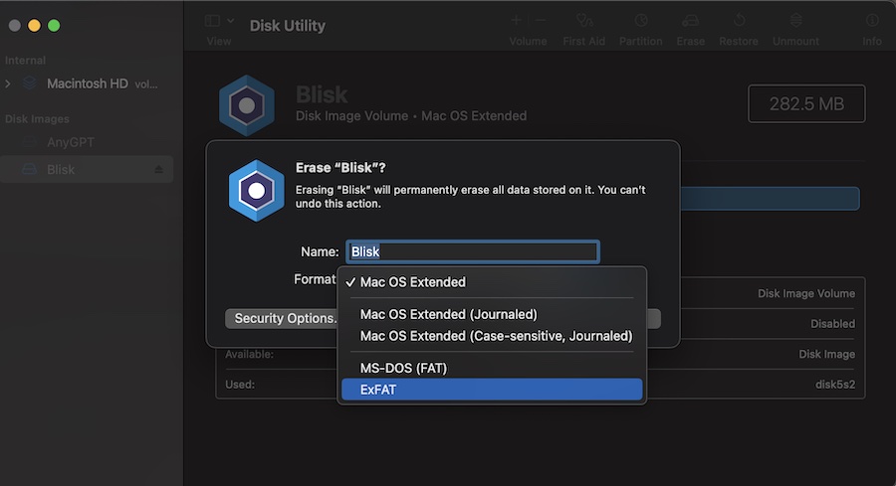Pick Mac OS Extended (Journaled) format
The height and width of the screenshot is (486, 896).
click(492, 314)
